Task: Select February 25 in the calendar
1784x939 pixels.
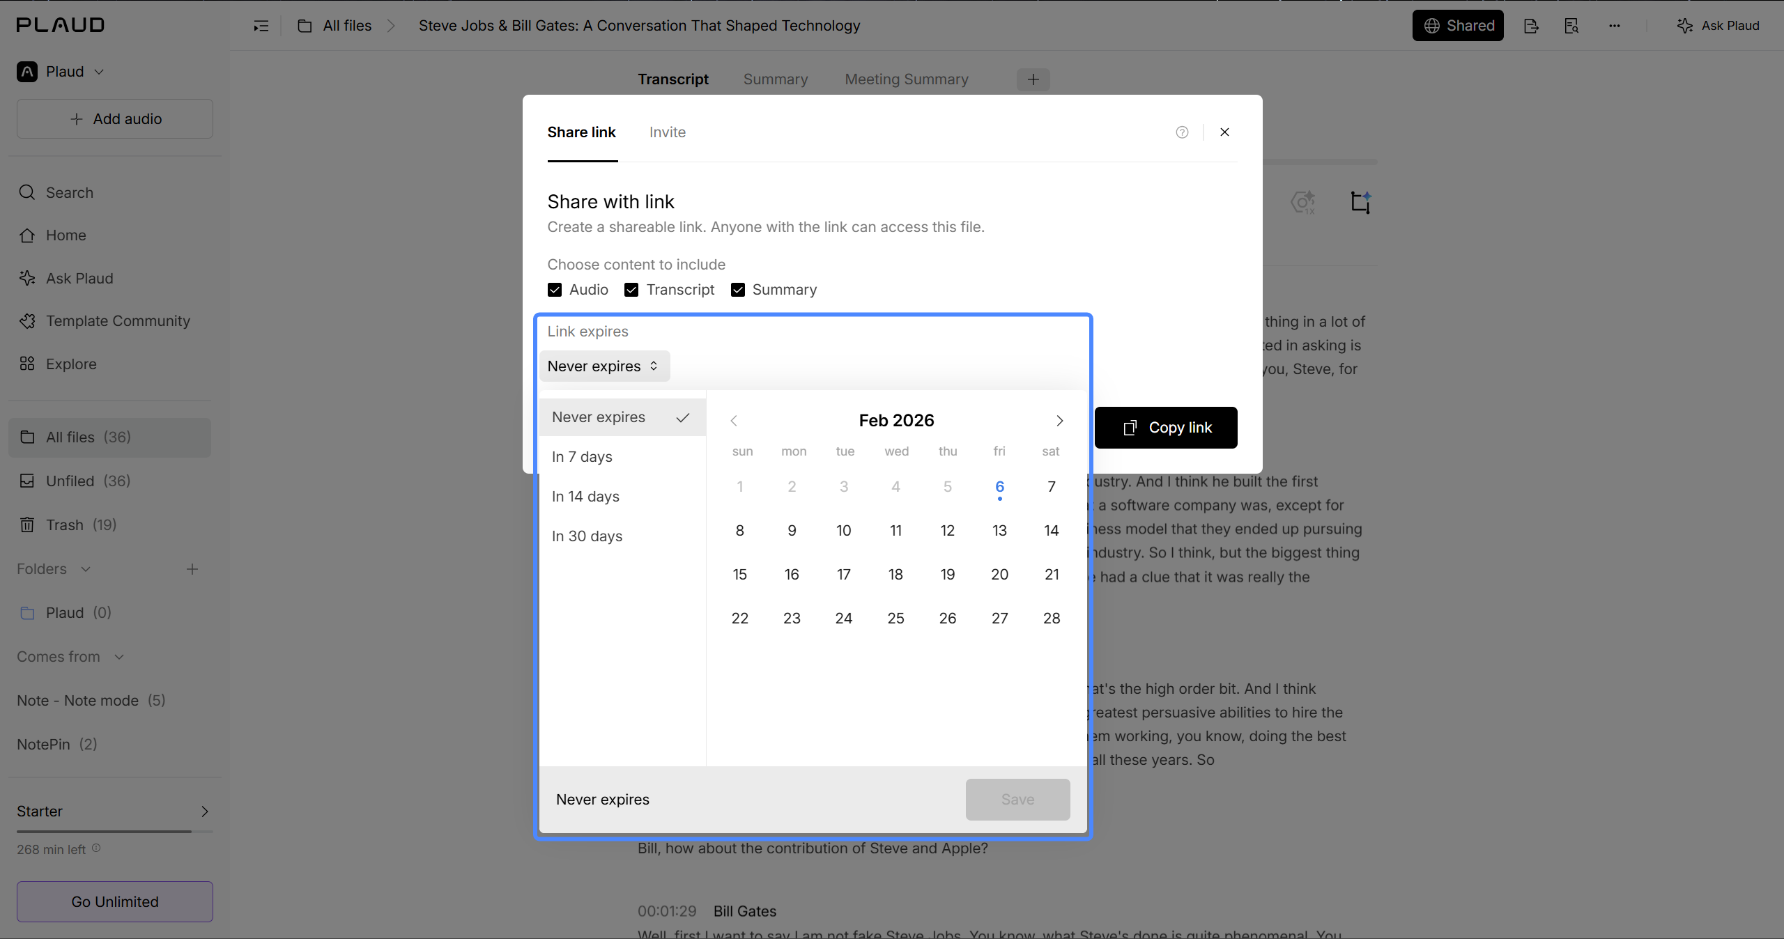Action: pos(895,619)
